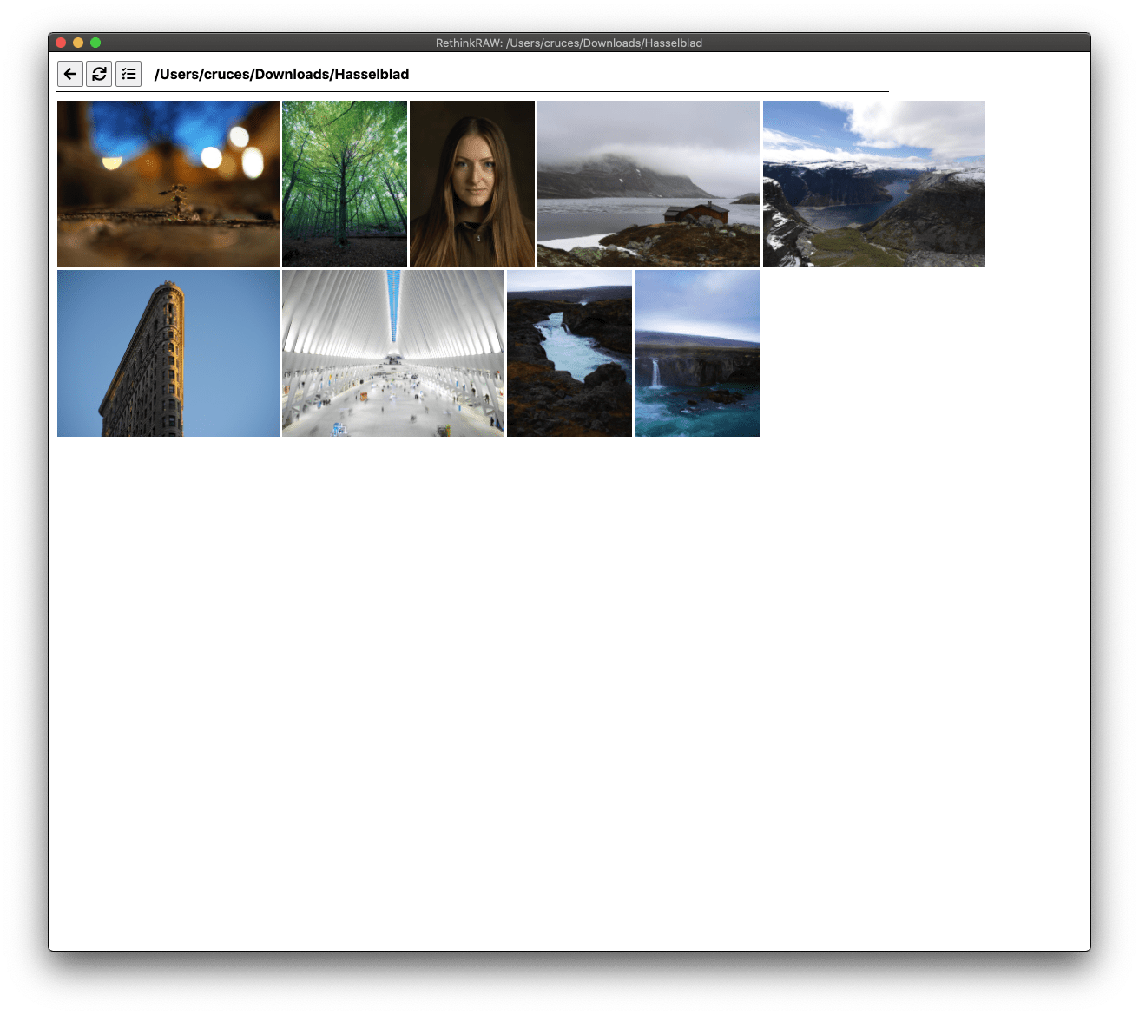Open the checklist batch-select icon

pyautogui.click(x=128, y=74)
